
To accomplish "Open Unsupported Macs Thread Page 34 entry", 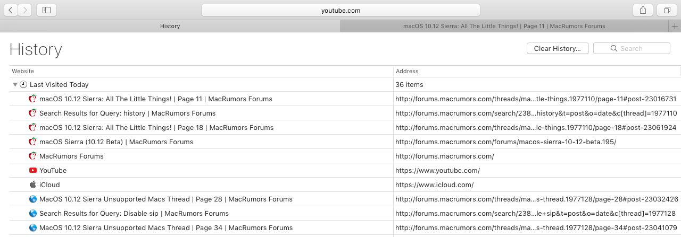I will tap(166, 227).
